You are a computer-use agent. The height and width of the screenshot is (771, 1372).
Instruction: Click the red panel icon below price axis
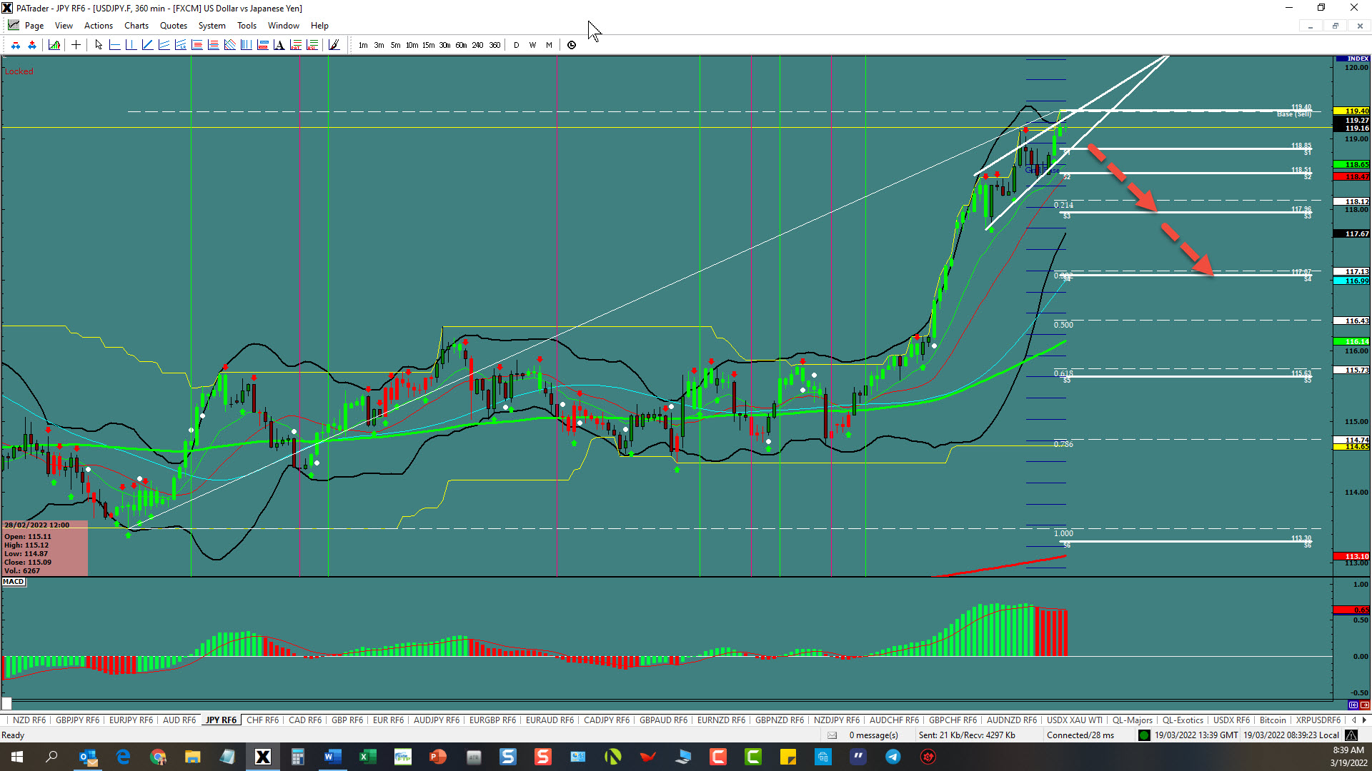[x=1365, y=705]
